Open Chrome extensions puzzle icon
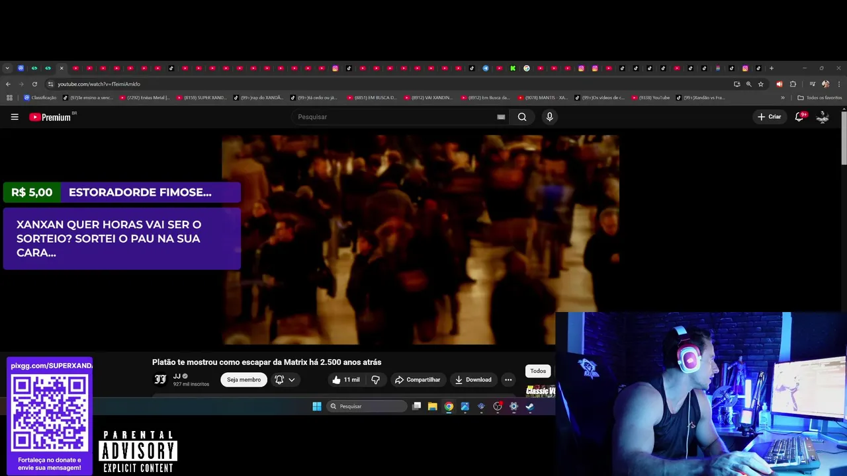The image size is (847, 476). pyautogui.click(x=793, y=84)
